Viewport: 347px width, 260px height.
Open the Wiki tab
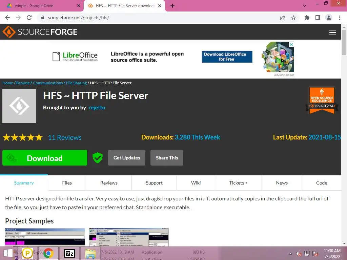(x=196, y=183)
